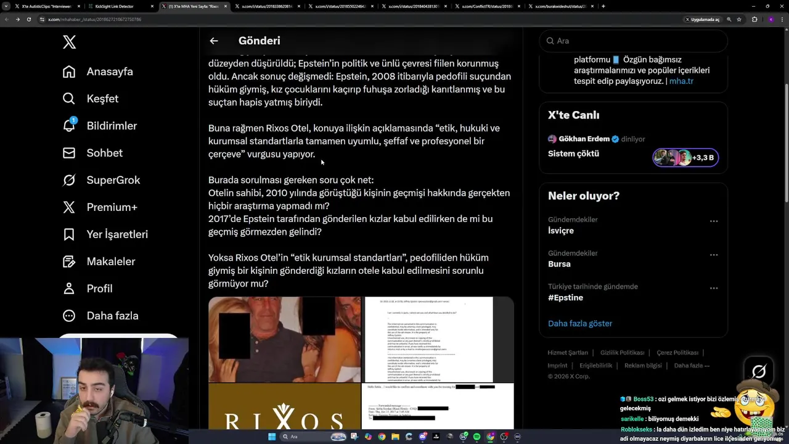This screenshot has width=789, height=444.
Task: Open SuperGrok from sidebar
Action: 102,180
